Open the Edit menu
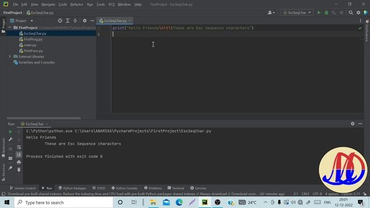Image resolution: width=370 pixels, height=208 pixels. 24,4
